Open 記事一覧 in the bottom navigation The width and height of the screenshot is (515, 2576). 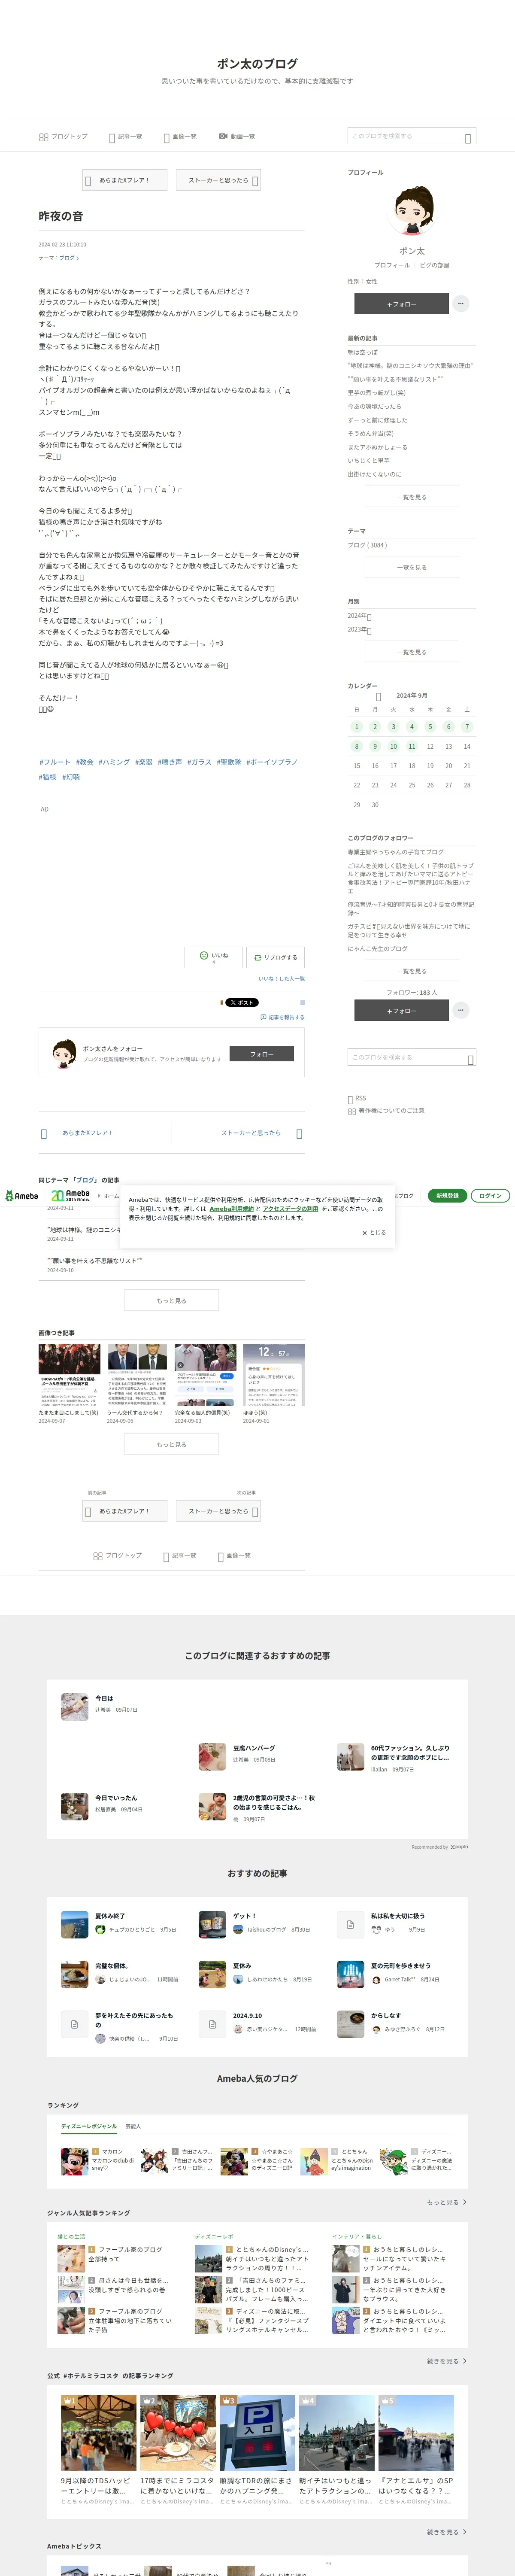(x=179, y=1556)
